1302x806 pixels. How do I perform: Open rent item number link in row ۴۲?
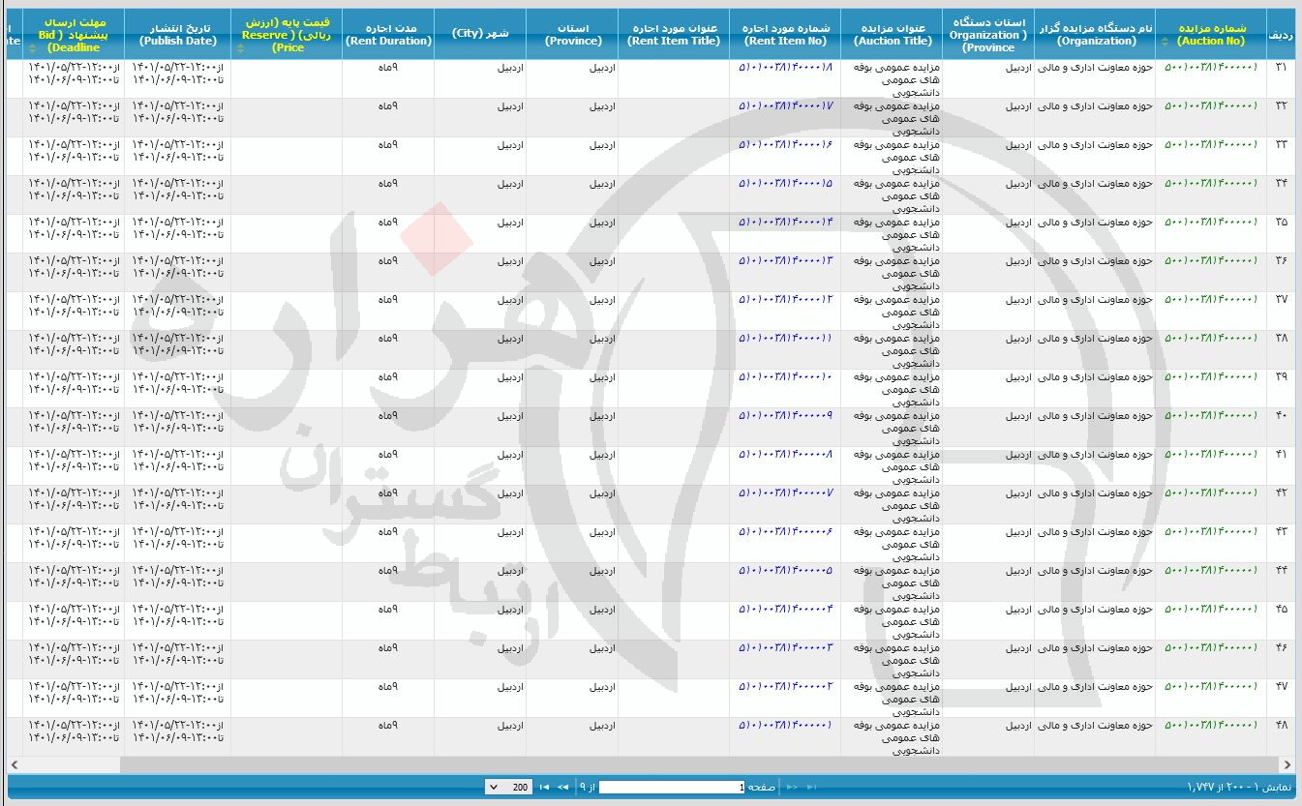(785, 493)
